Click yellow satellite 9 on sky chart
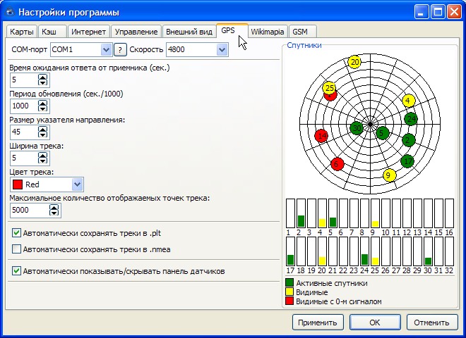The image size is (466, 338). click(x=388, y=175)
